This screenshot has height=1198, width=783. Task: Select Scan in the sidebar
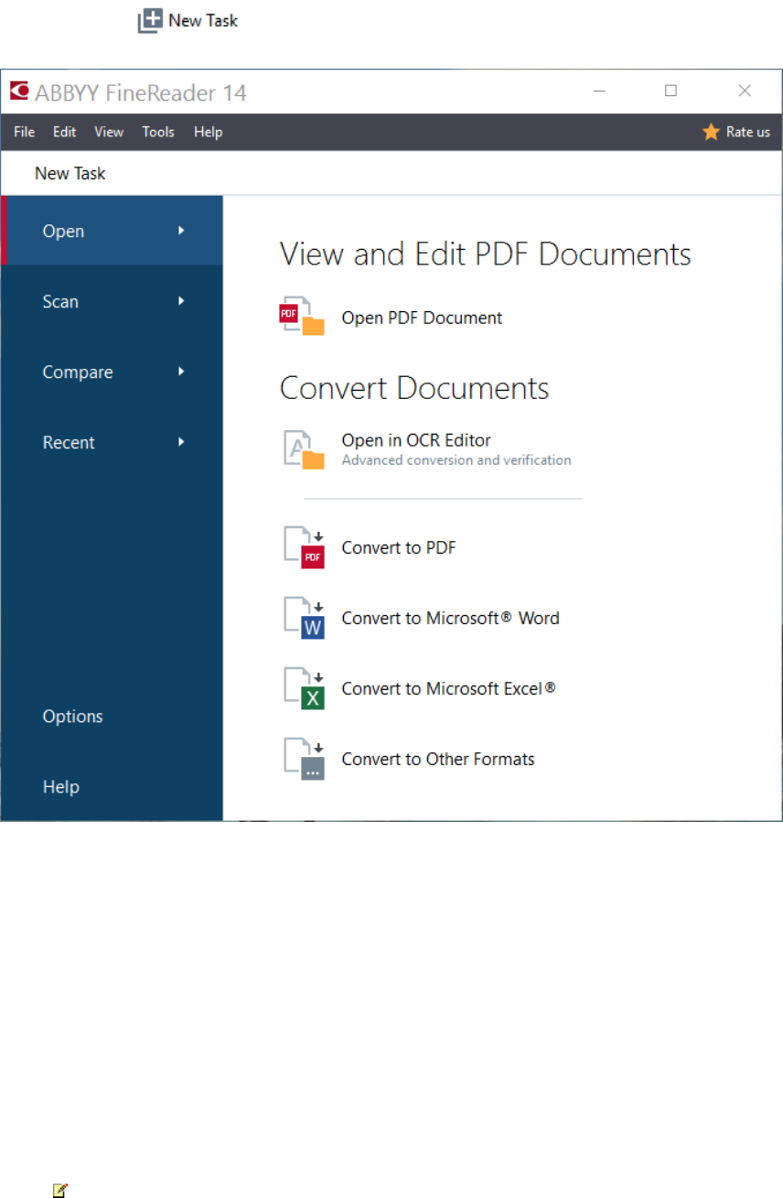(x=113, y=301)
